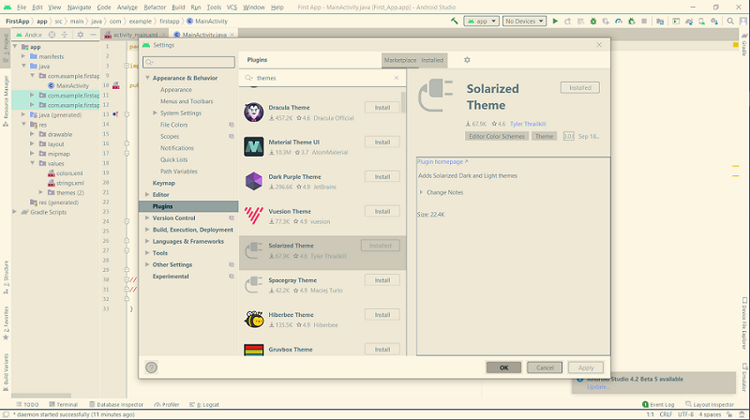Viewport: 750px width, 420px height.
Task: Click the Update link in notification
Action: pyautogui.click(x=598, y=386)
